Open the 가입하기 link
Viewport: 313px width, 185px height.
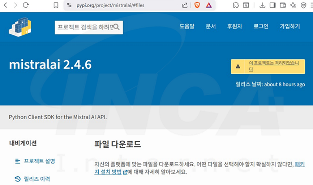pyautogui.click(x=290, y=26)
